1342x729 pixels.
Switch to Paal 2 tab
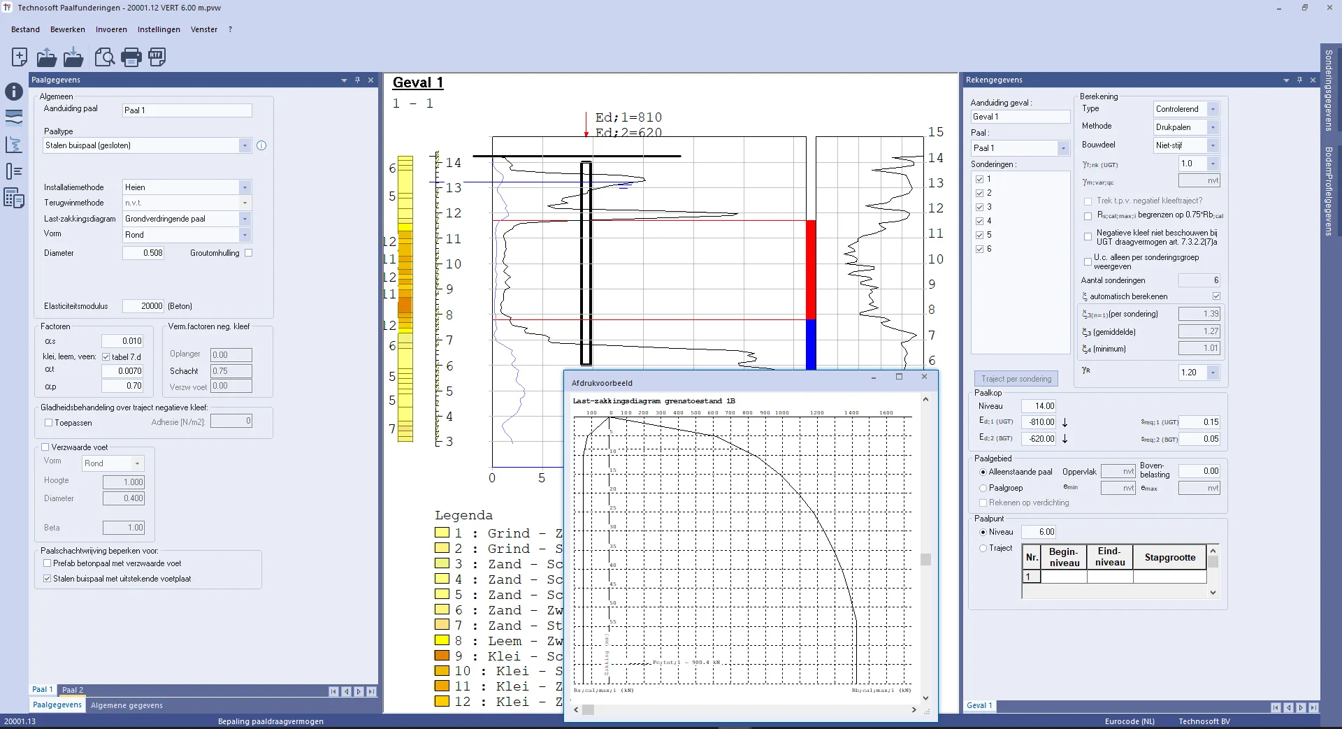tap(72, 690)
